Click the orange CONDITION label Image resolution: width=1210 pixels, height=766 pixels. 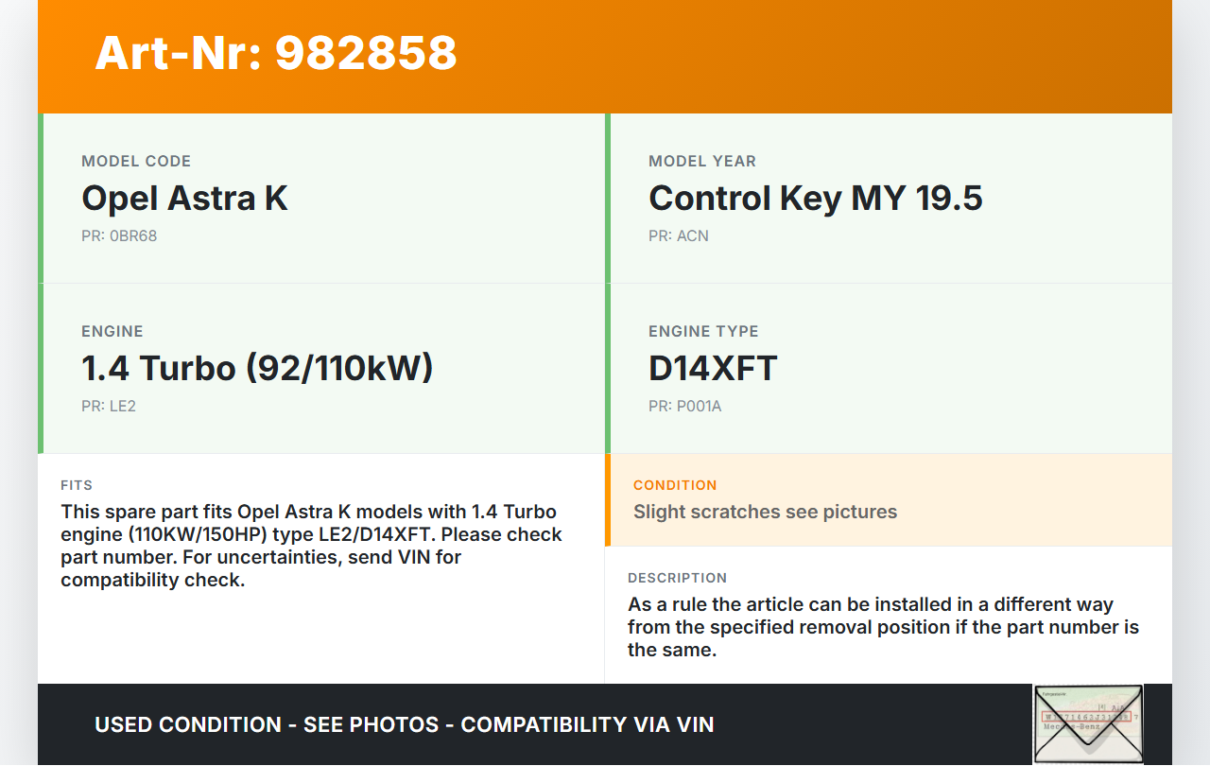(x=675, y=485)
